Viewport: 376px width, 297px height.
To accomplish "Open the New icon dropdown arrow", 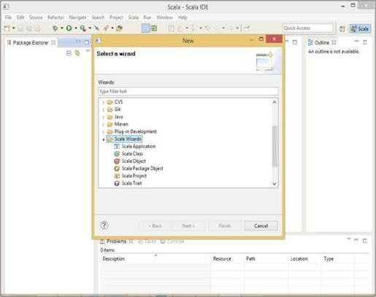I will pos(14,28).
